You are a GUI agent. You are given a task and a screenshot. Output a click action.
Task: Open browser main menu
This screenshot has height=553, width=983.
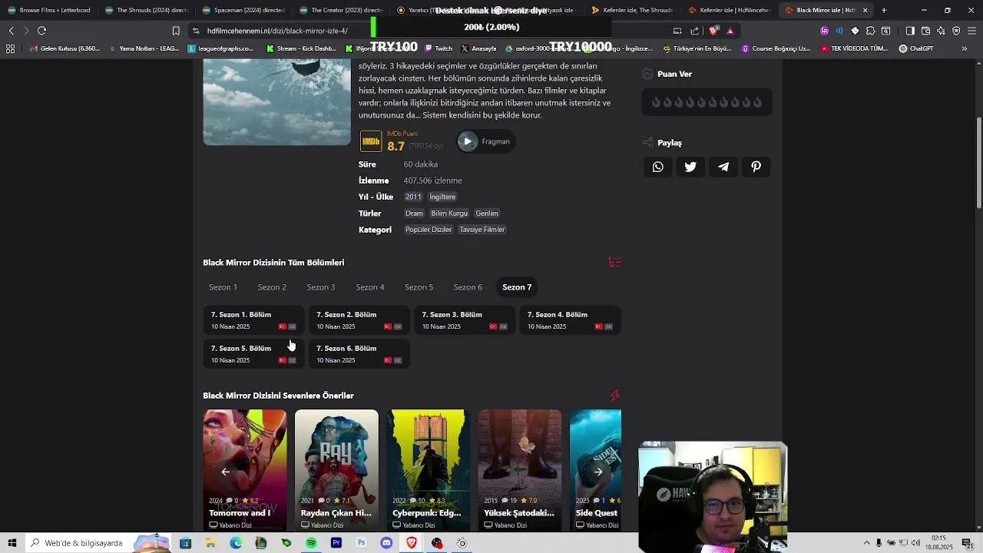click(971, 31)
